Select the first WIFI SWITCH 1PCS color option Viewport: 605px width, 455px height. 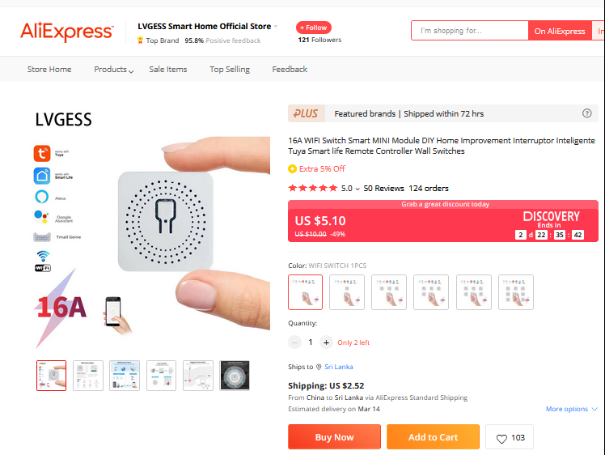tap(305, 292)
